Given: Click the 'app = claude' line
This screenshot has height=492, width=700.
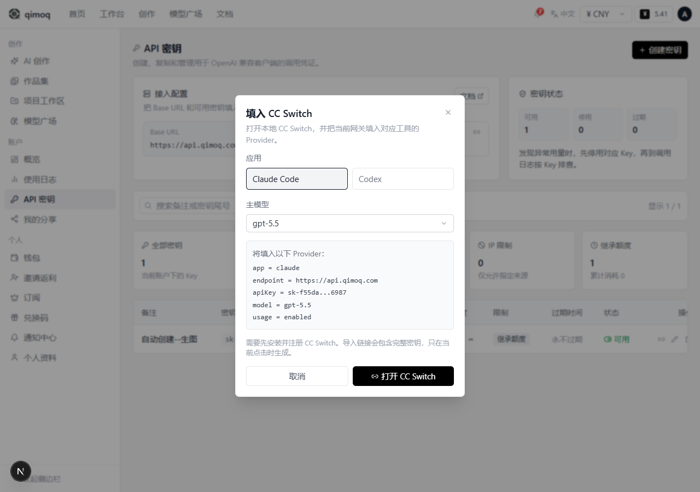Looking at the screenshot, I should tap(276, 268).
